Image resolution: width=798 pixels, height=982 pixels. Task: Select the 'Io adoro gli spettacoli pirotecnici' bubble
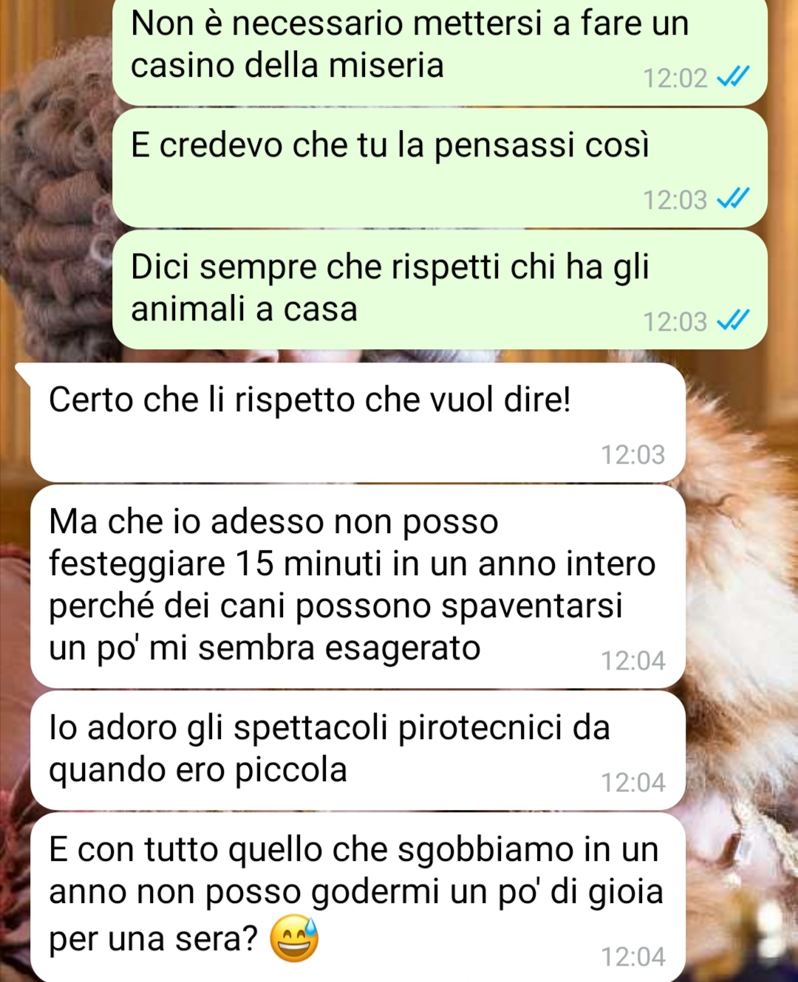(358, 751)
